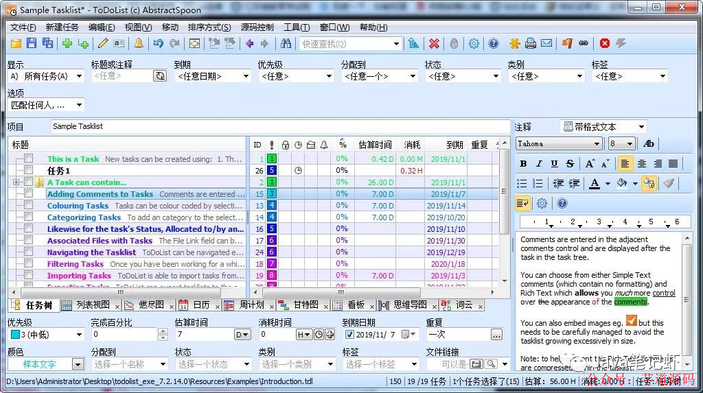Click the pencil edit task icon

(x=103, y=43)
